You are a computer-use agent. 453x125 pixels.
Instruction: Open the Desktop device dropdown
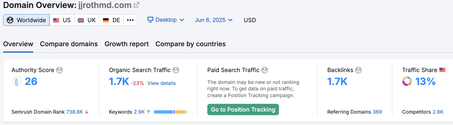coord(166,20)
